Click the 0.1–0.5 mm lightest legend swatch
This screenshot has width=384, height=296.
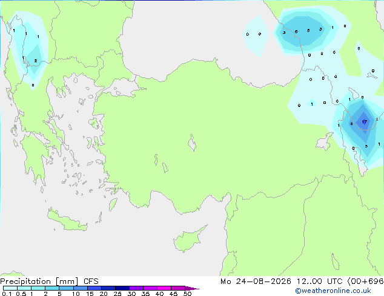click(10, 288)
